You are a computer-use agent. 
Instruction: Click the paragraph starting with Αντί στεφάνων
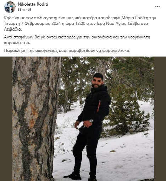77,40
